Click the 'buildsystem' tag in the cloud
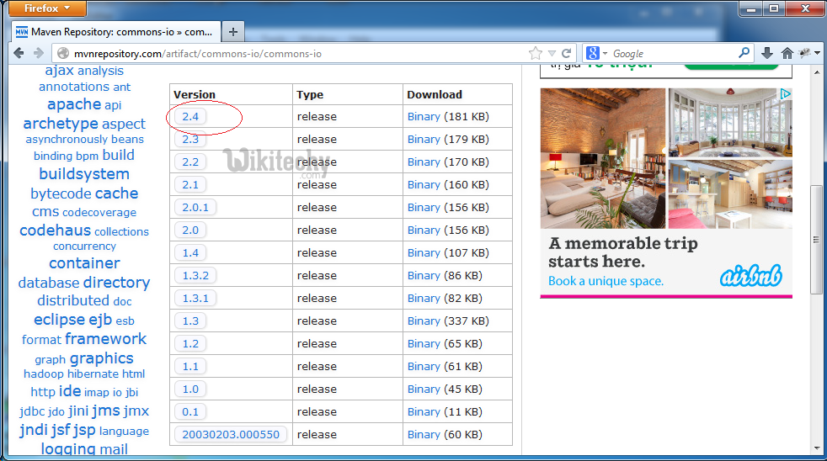Viewport: 827px width, 461px height. (84, 174)
